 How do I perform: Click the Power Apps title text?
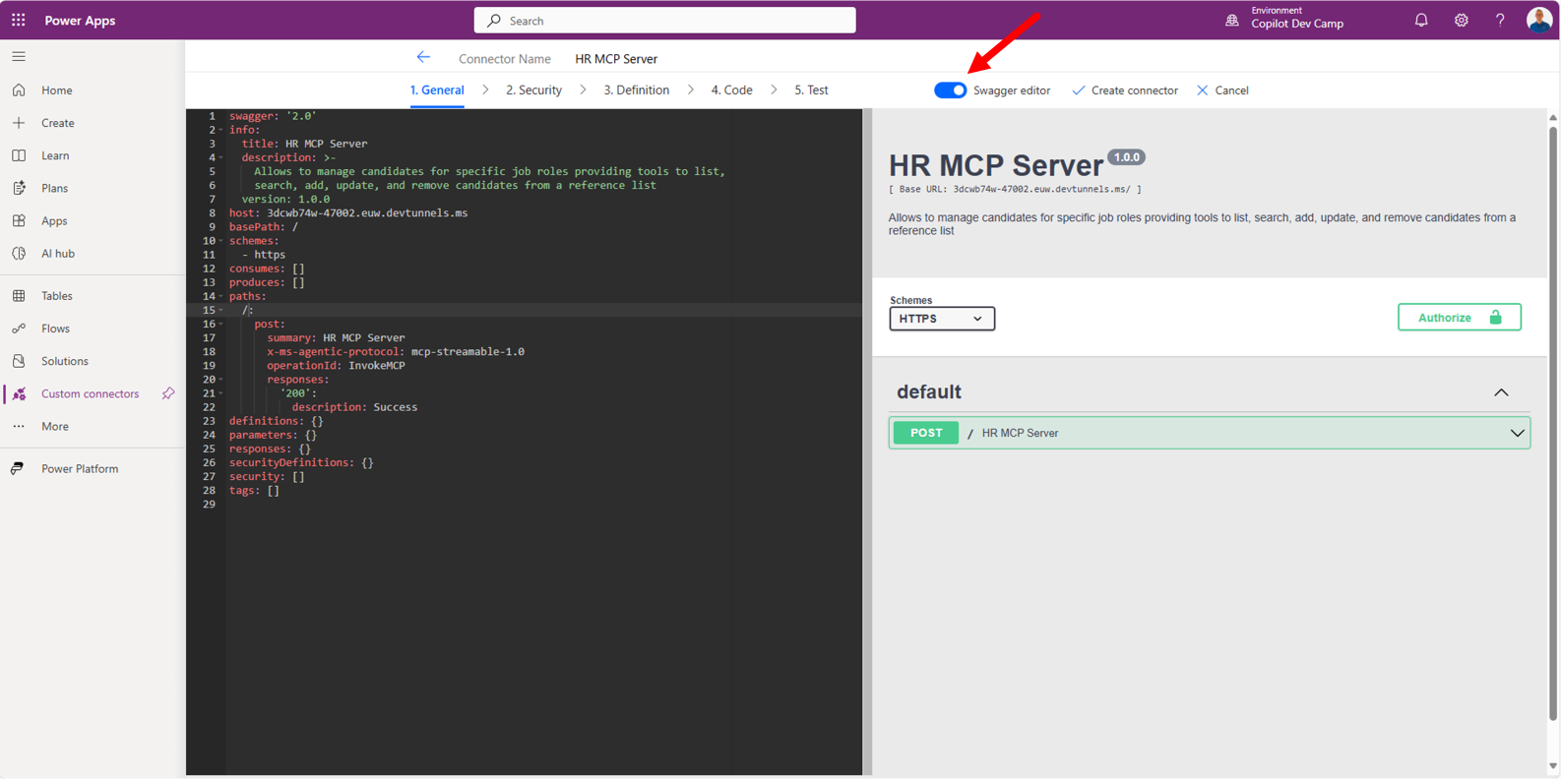tap(80, 20)
